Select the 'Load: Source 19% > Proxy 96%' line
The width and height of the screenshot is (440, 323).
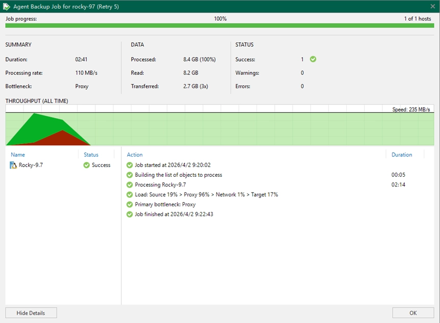[x=206, y=195]
